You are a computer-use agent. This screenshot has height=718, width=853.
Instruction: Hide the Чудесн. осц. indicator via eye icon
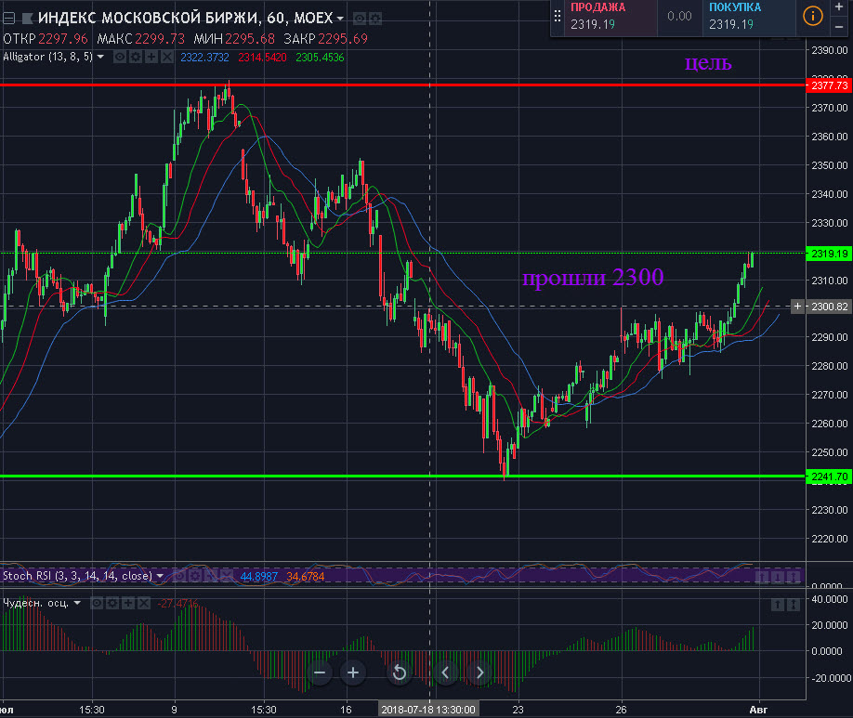coord(97,603)
